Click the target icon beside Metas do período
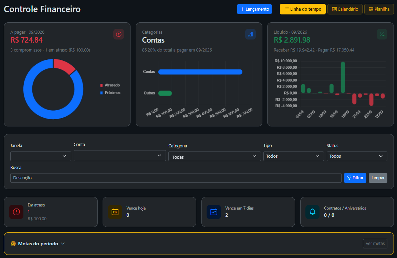 point(13,244)
